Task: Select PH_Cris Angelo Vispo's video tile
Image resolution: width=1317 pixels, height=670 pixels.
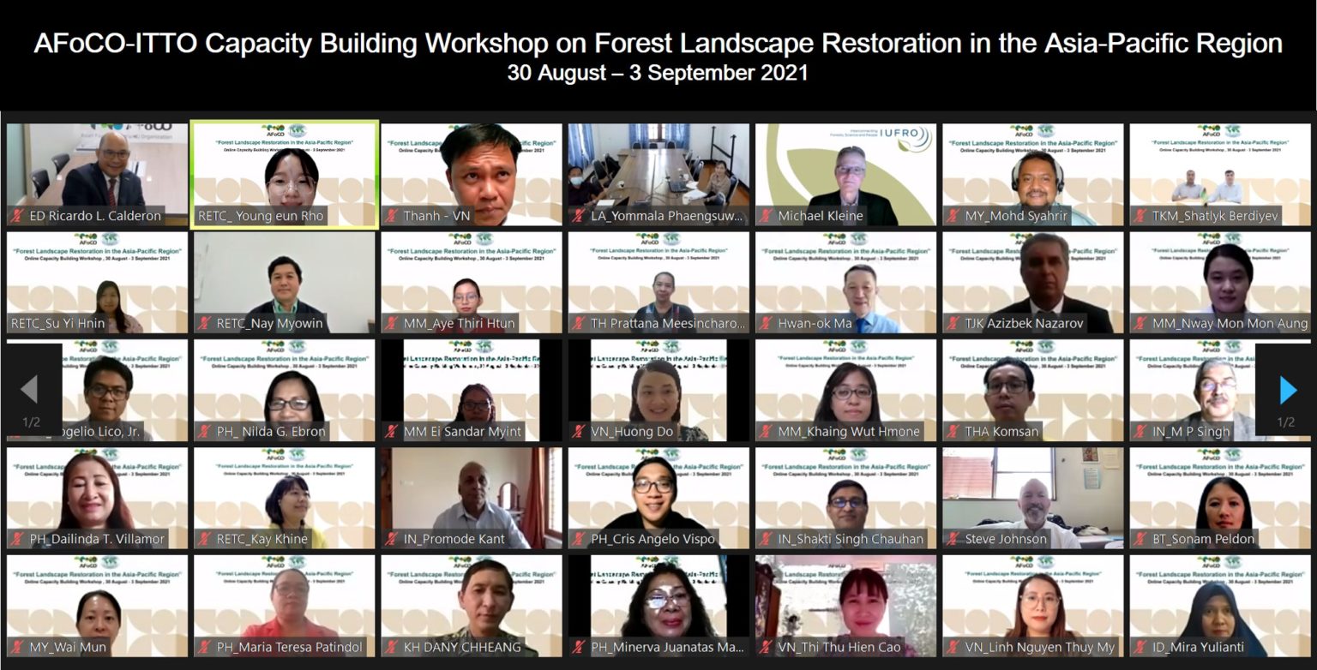Action: click(x=658, y=498)
